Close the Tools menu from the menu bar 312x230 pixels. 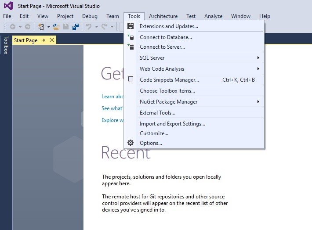coord(134,16)
